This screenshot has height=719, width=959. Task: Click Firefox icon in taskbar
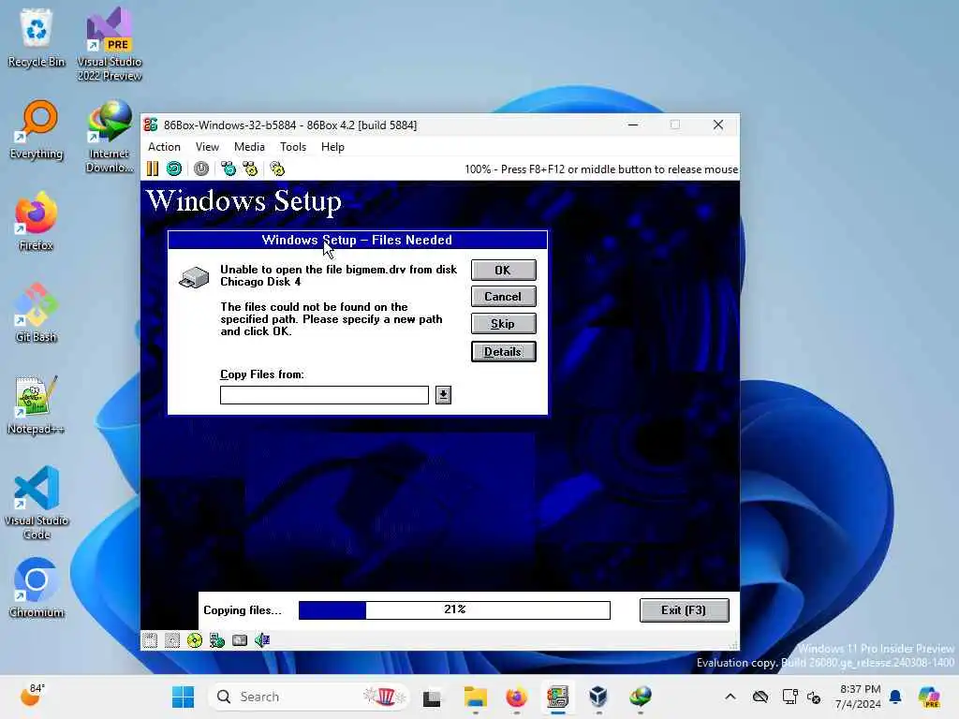516,697
